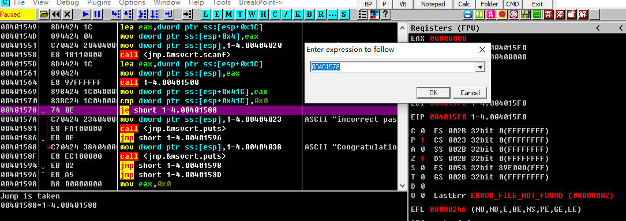The image size is (626, 221).
Task: Click the Restart program rewind icon
Action: pos(56,14)
